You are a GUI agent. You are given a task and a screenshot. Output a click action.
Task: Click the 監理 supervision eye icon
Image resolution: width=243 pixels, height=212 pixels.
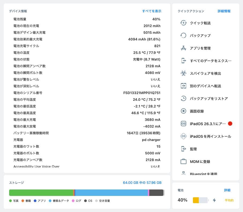pyautogui.click(x=183, y=149)
